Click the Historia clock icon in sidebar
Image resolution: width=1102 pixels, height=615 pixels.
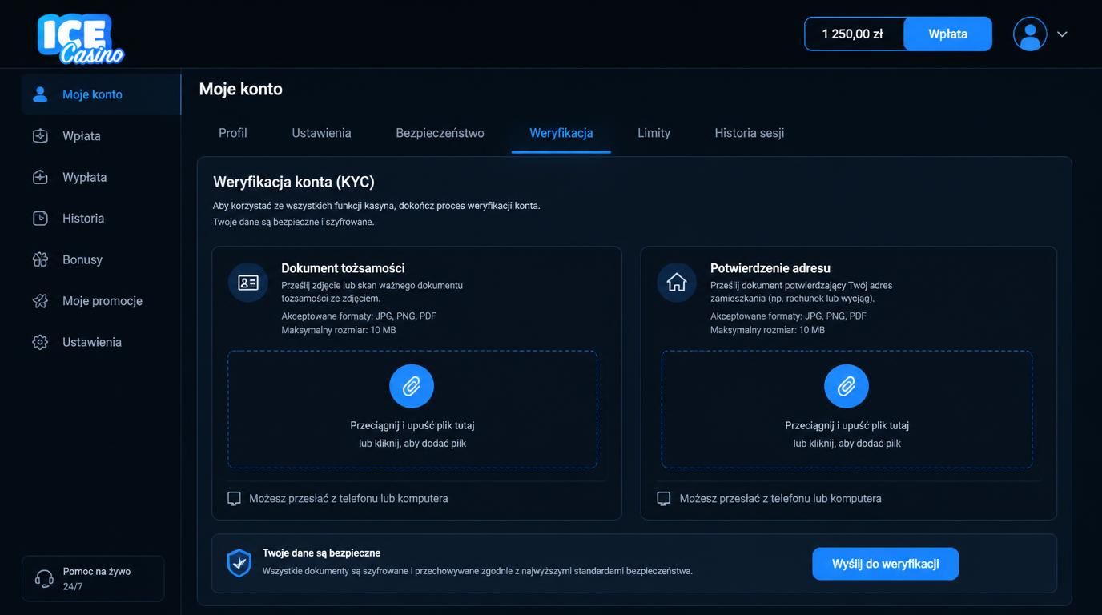40,219
